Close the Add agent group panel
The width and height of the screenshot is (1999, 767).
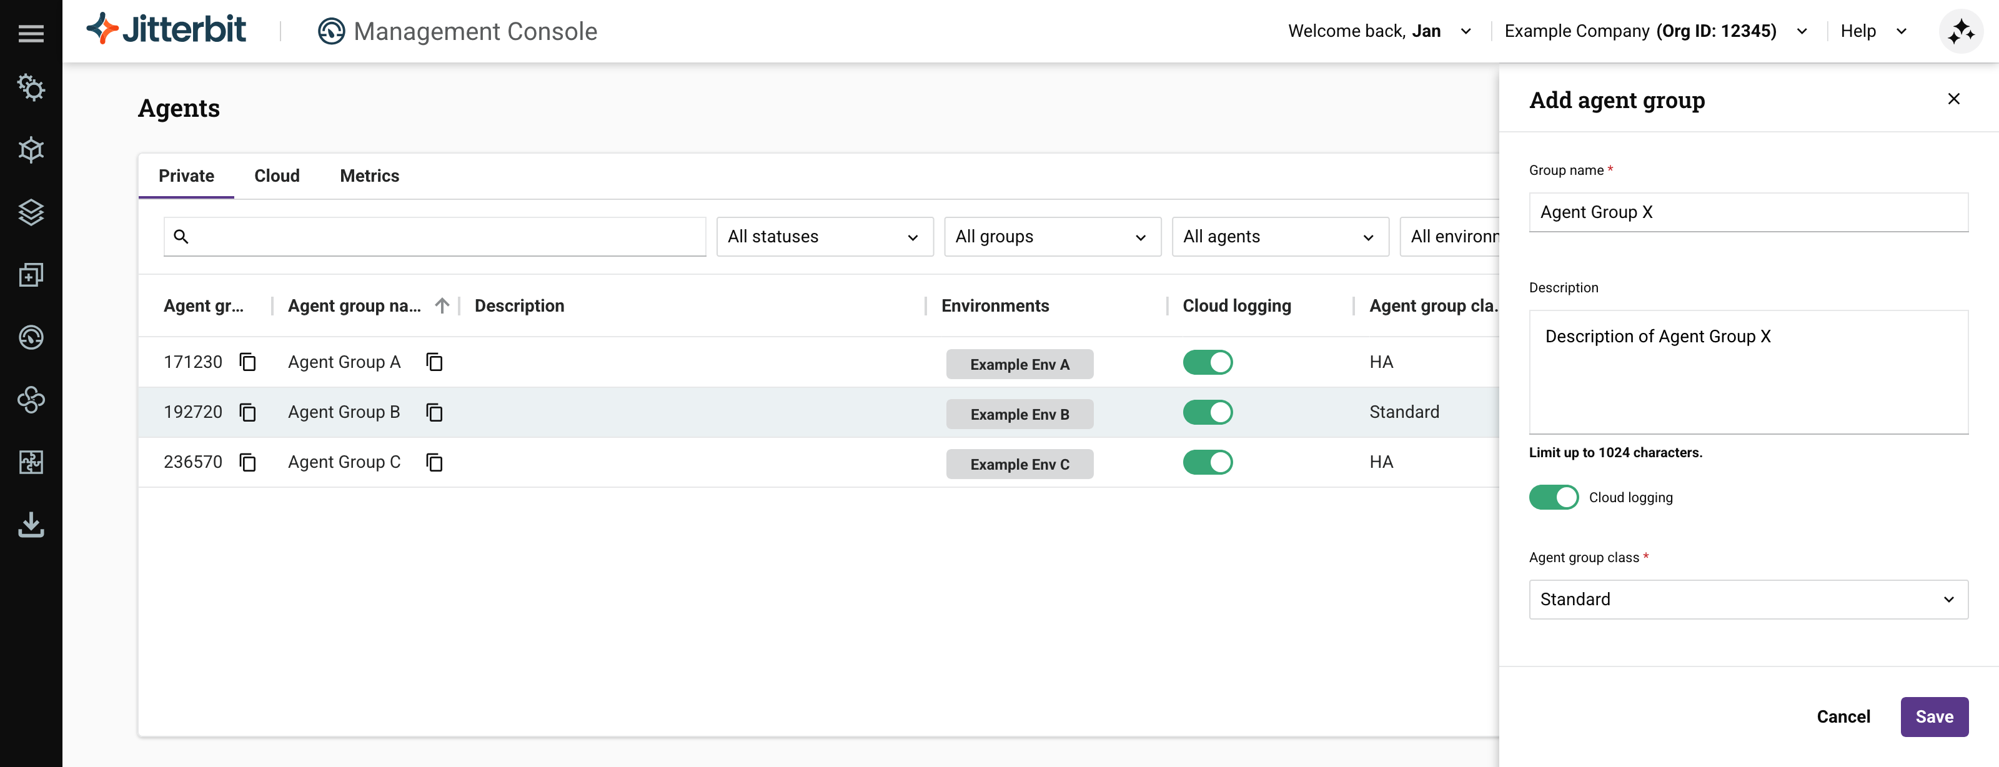point(1953,99)
